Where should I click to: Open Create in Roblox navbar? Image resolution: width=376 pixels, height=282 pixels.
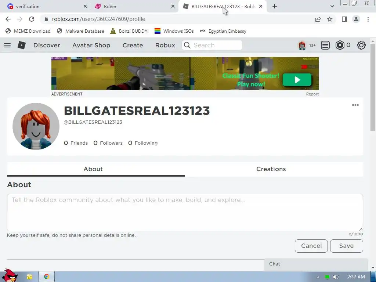[x=133, y=45]
